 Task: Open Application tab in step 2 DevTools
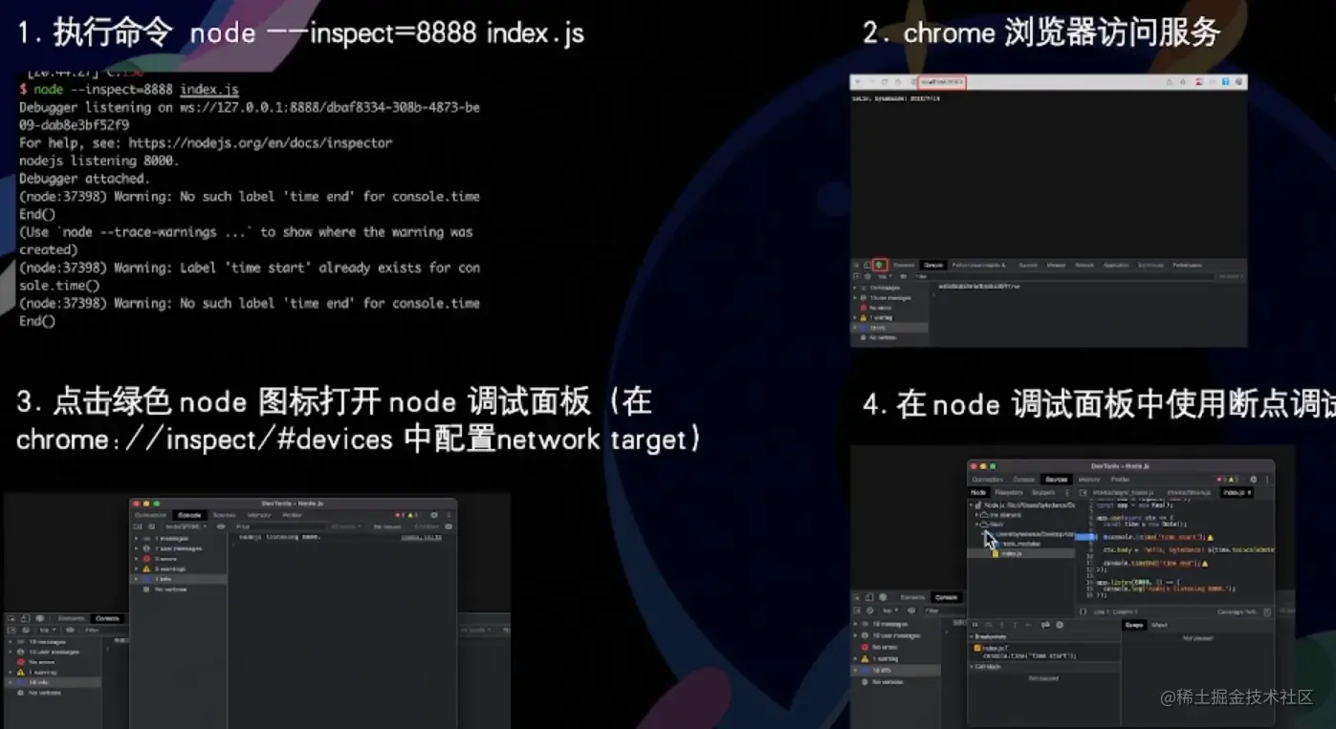[1115, 265]
